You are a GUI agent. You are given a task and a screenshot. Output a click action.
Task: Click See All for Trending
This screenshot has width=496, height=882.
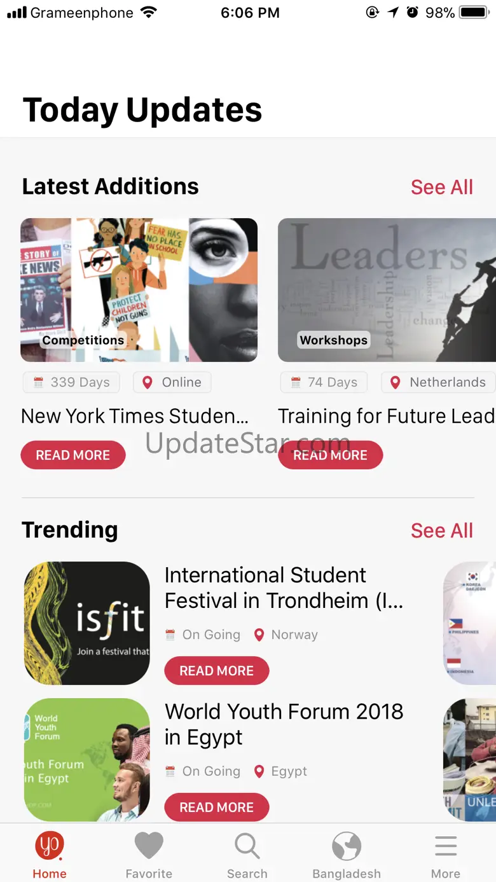[x=442, y=530]
